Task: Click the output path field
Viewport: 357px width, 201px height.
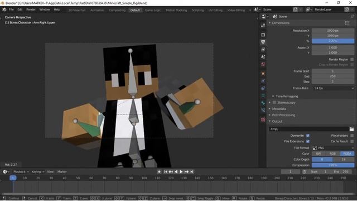Action: (309, 129)
